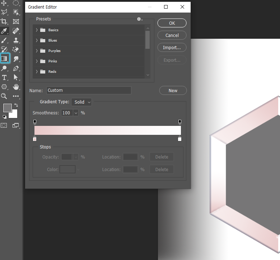Open the Edit Toolbar three-dots menu
Image resolution: width=280 pixels, height=260 pixels.
click(16, 96)
